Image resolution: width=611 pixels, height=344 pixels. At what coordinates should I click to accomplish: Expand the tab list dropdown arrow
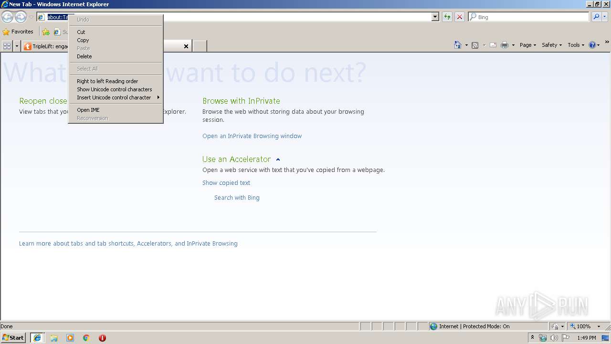[x=17, y=46]
